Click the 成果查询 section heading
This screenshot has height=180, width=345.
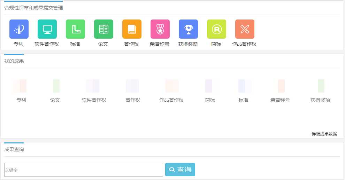pyautogui.click(x=14, y=149)
